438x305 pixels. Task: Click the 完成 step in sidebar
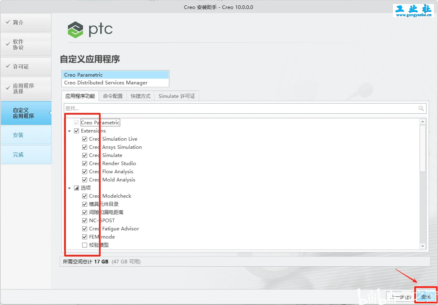[26, 155]
